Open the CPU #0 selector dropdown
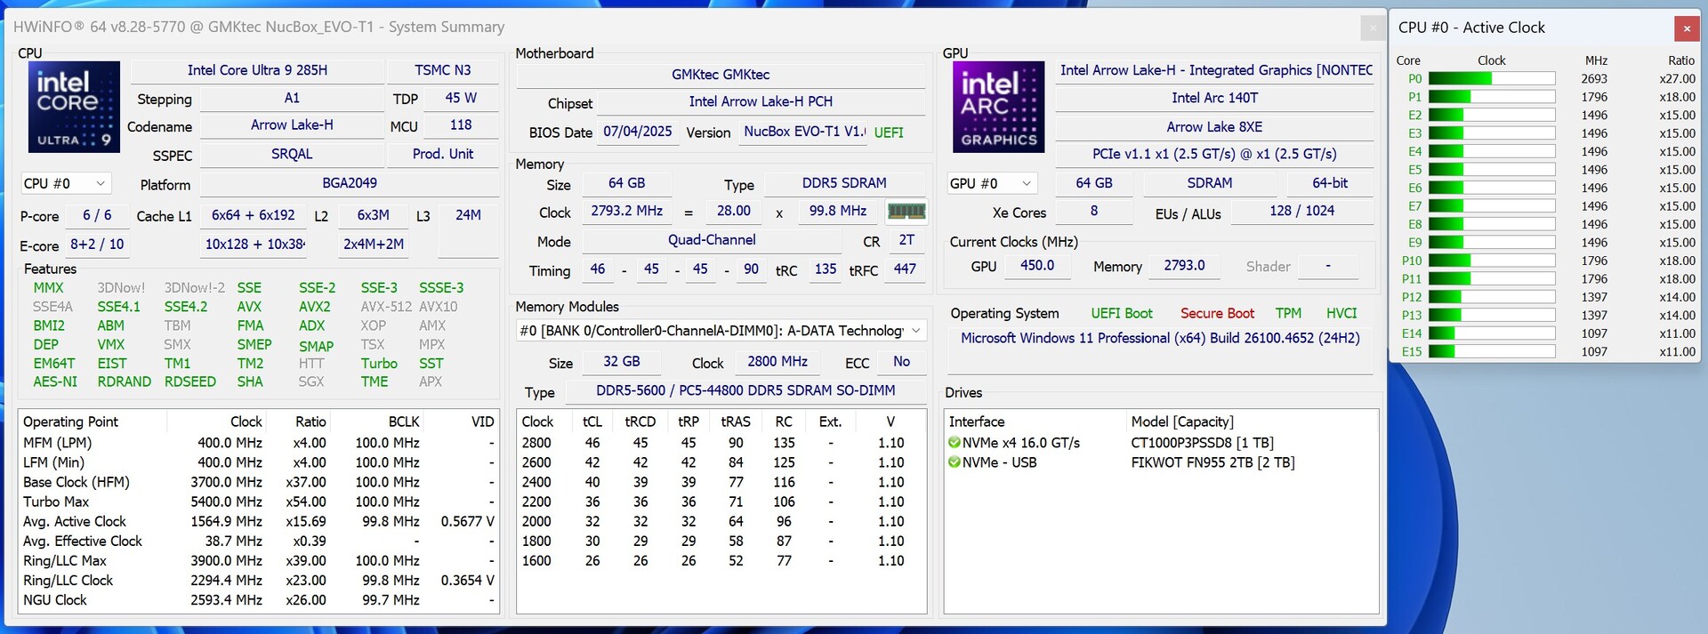1708x634 pixels. [66, 184]
